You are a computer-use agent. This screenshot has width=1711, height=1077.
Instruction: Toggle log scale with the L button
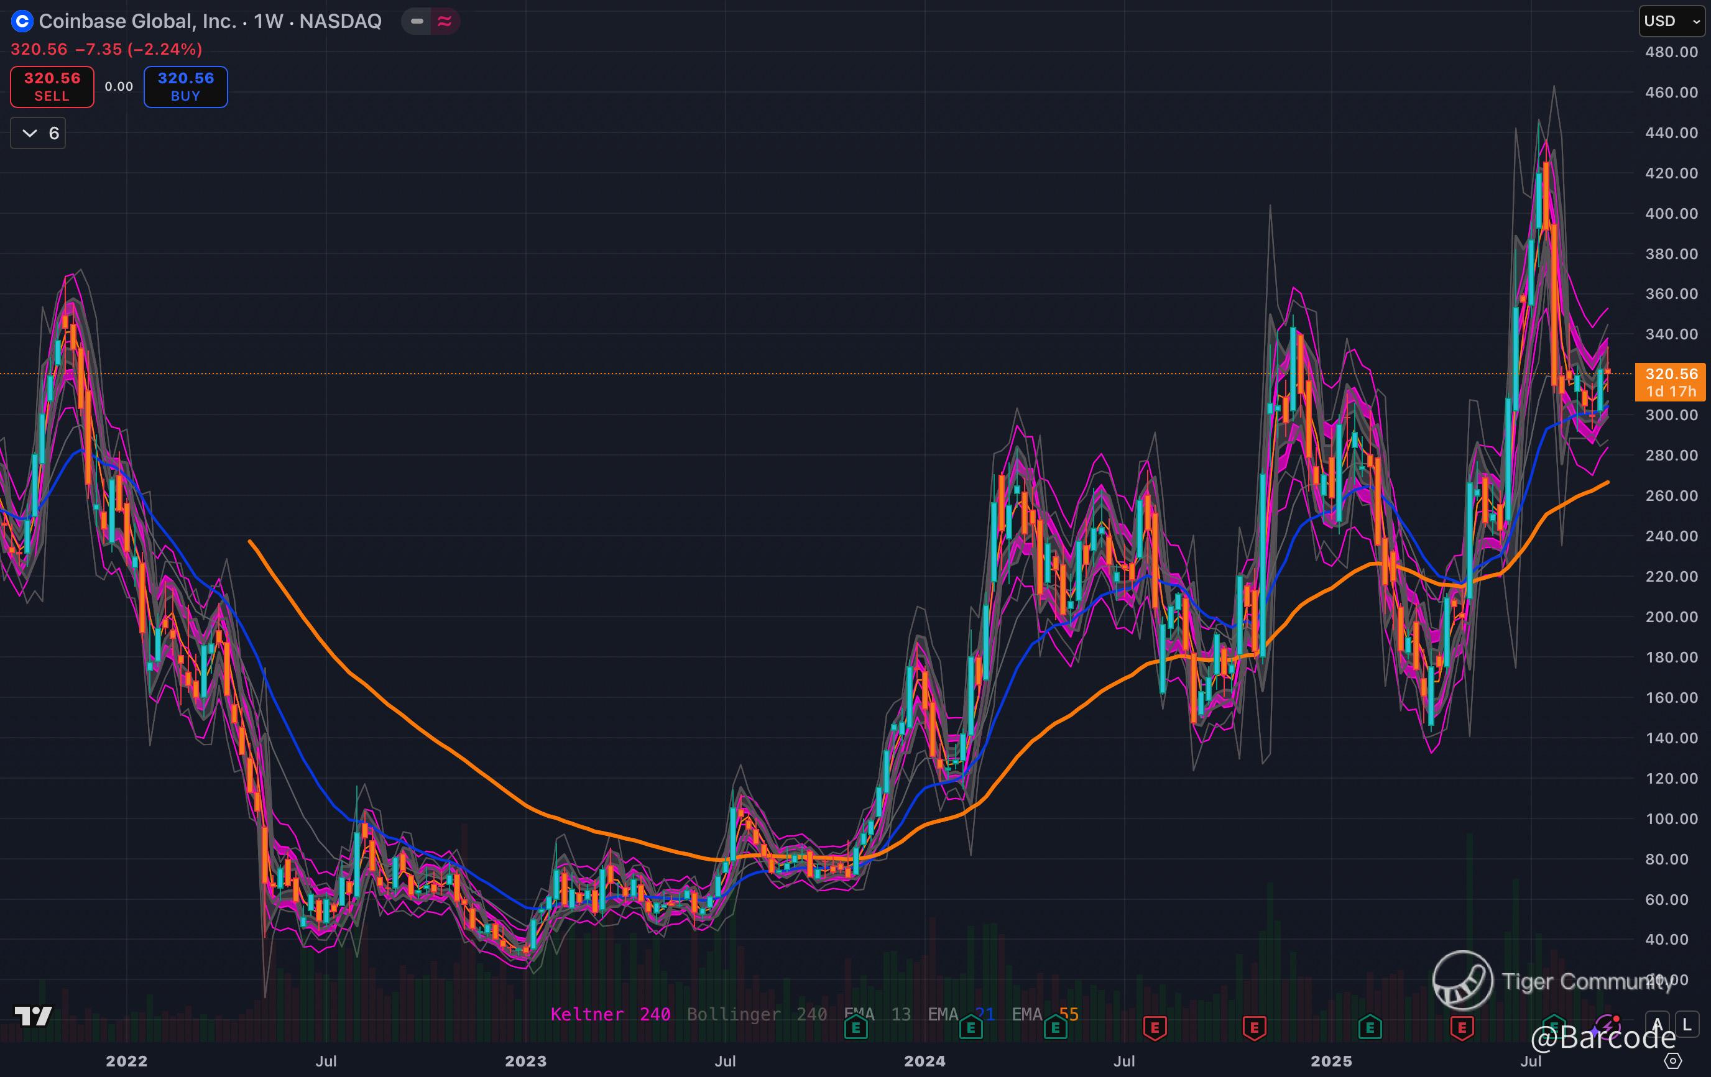[1687, 1024]
